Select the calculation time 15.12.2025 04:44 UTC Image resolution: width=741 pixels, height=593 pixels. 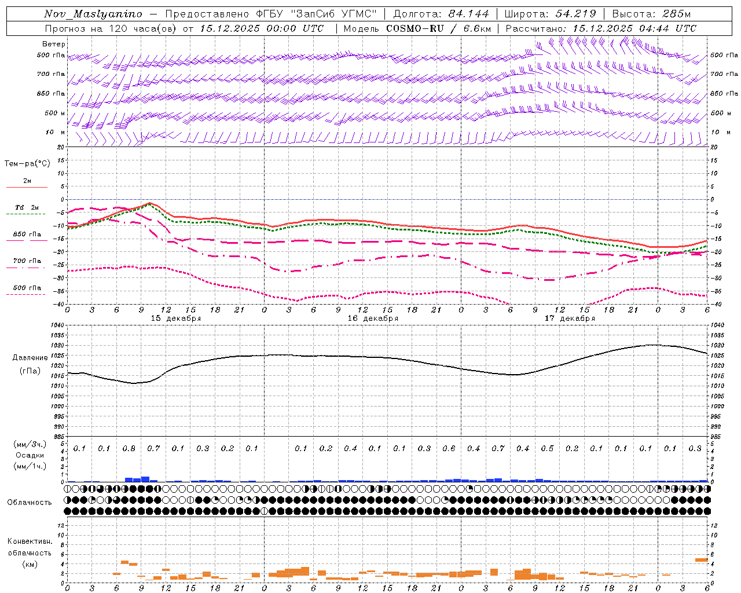pos(634,28)
